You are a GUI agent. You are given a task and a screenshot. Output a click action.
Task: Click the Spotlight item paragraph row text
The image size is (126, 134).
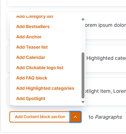(x=105, y=91)
